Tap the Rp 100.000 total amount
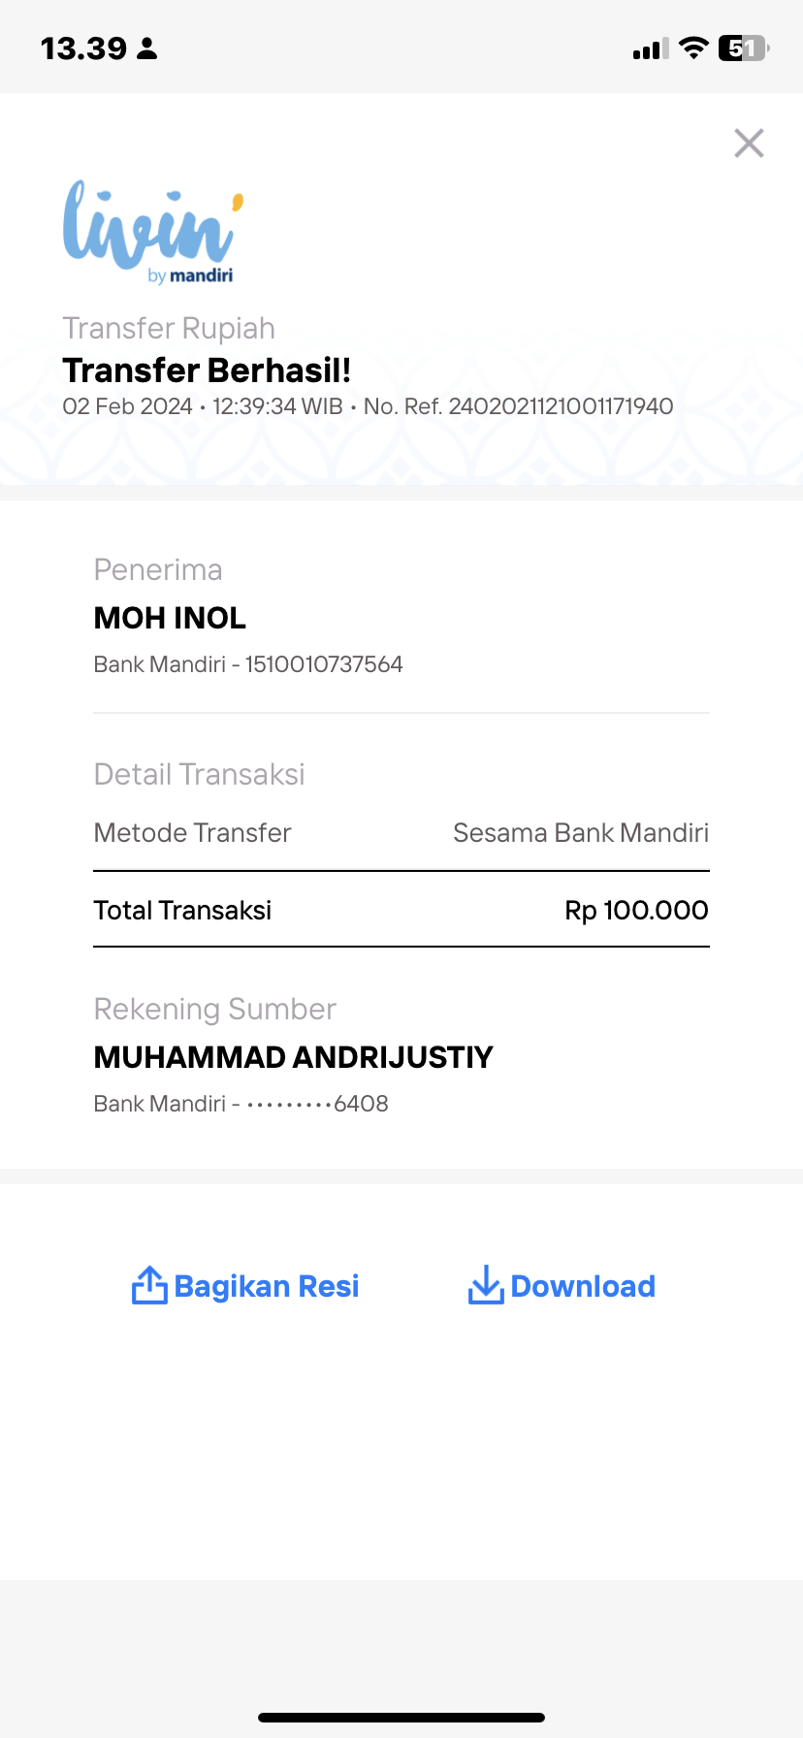Viewport: 803px width, 1738px height. [636, 911]
